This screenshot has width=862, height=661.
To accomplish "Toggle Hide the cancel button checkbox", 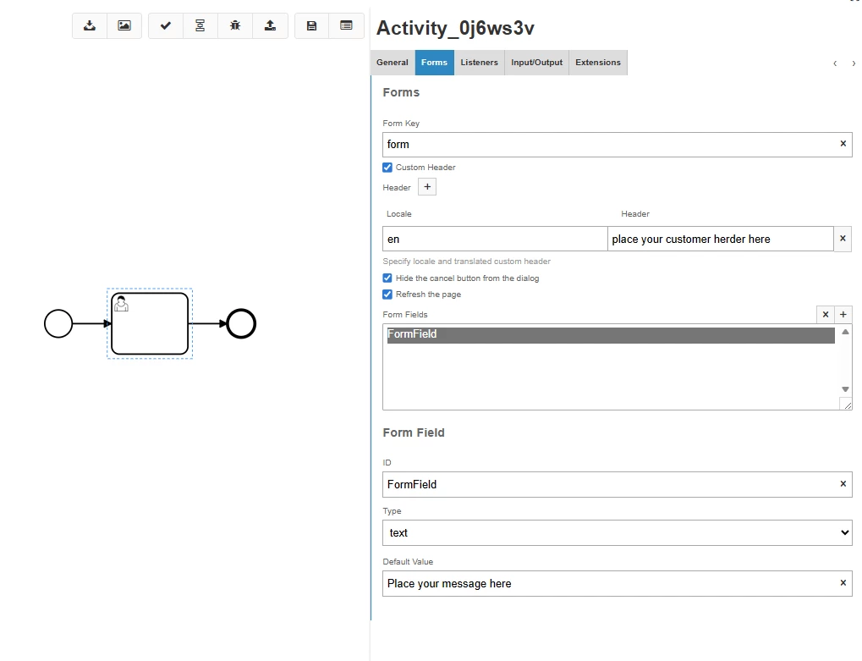I will 387,278.
